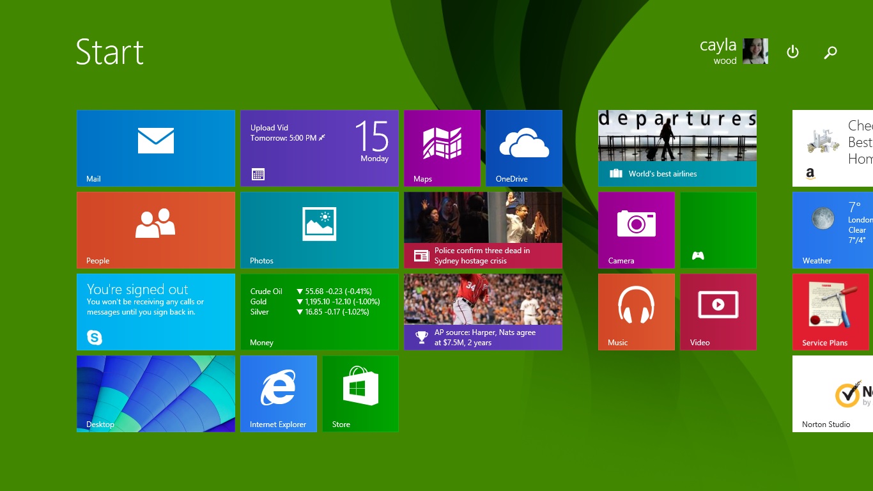Image resolution: width=873 pixels, height=491 pixels.
Task: Open the Weather tile for London
Action: tap(833, 230)
